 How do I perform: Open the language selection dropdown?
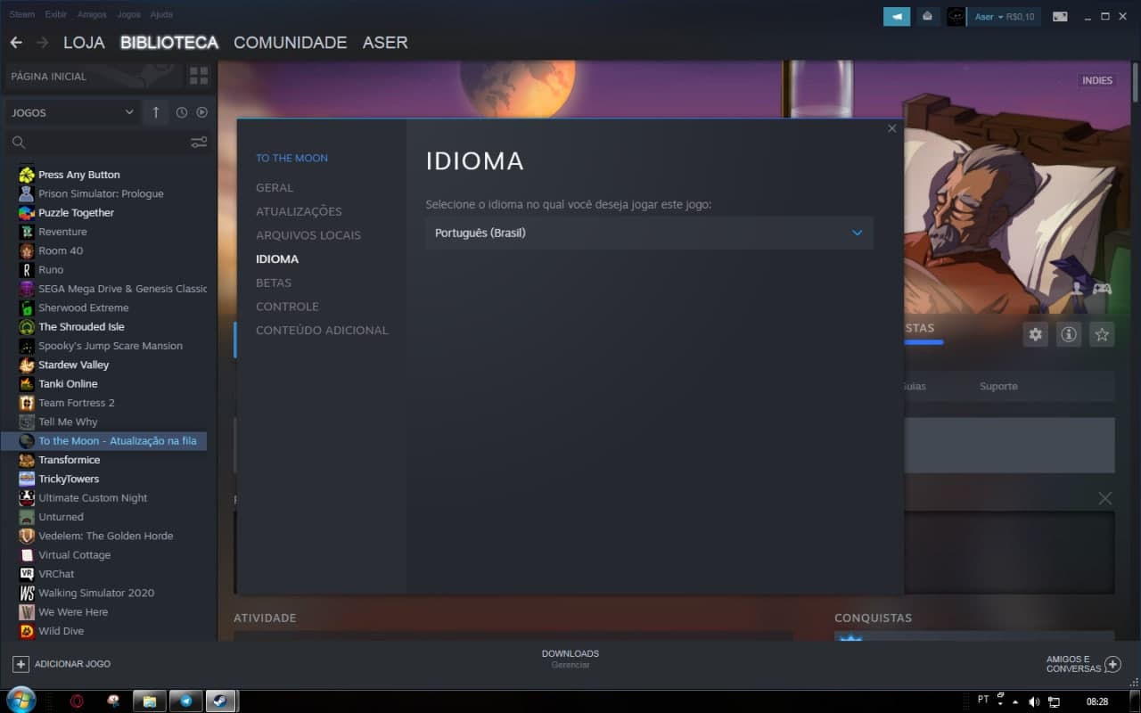coord(649,233)
